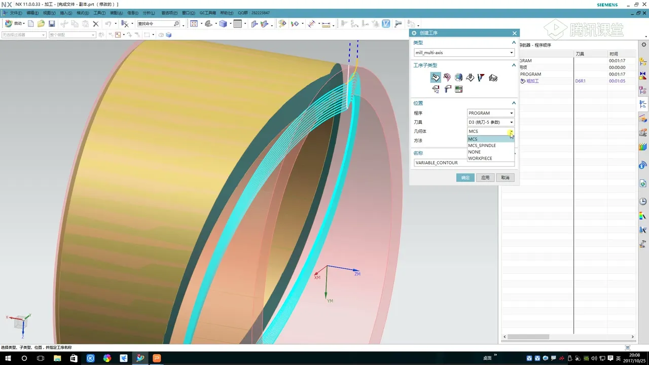Click the 取消 (Cancel) button
This screenshot has width=649, height=365.
(x=505, y=177)
